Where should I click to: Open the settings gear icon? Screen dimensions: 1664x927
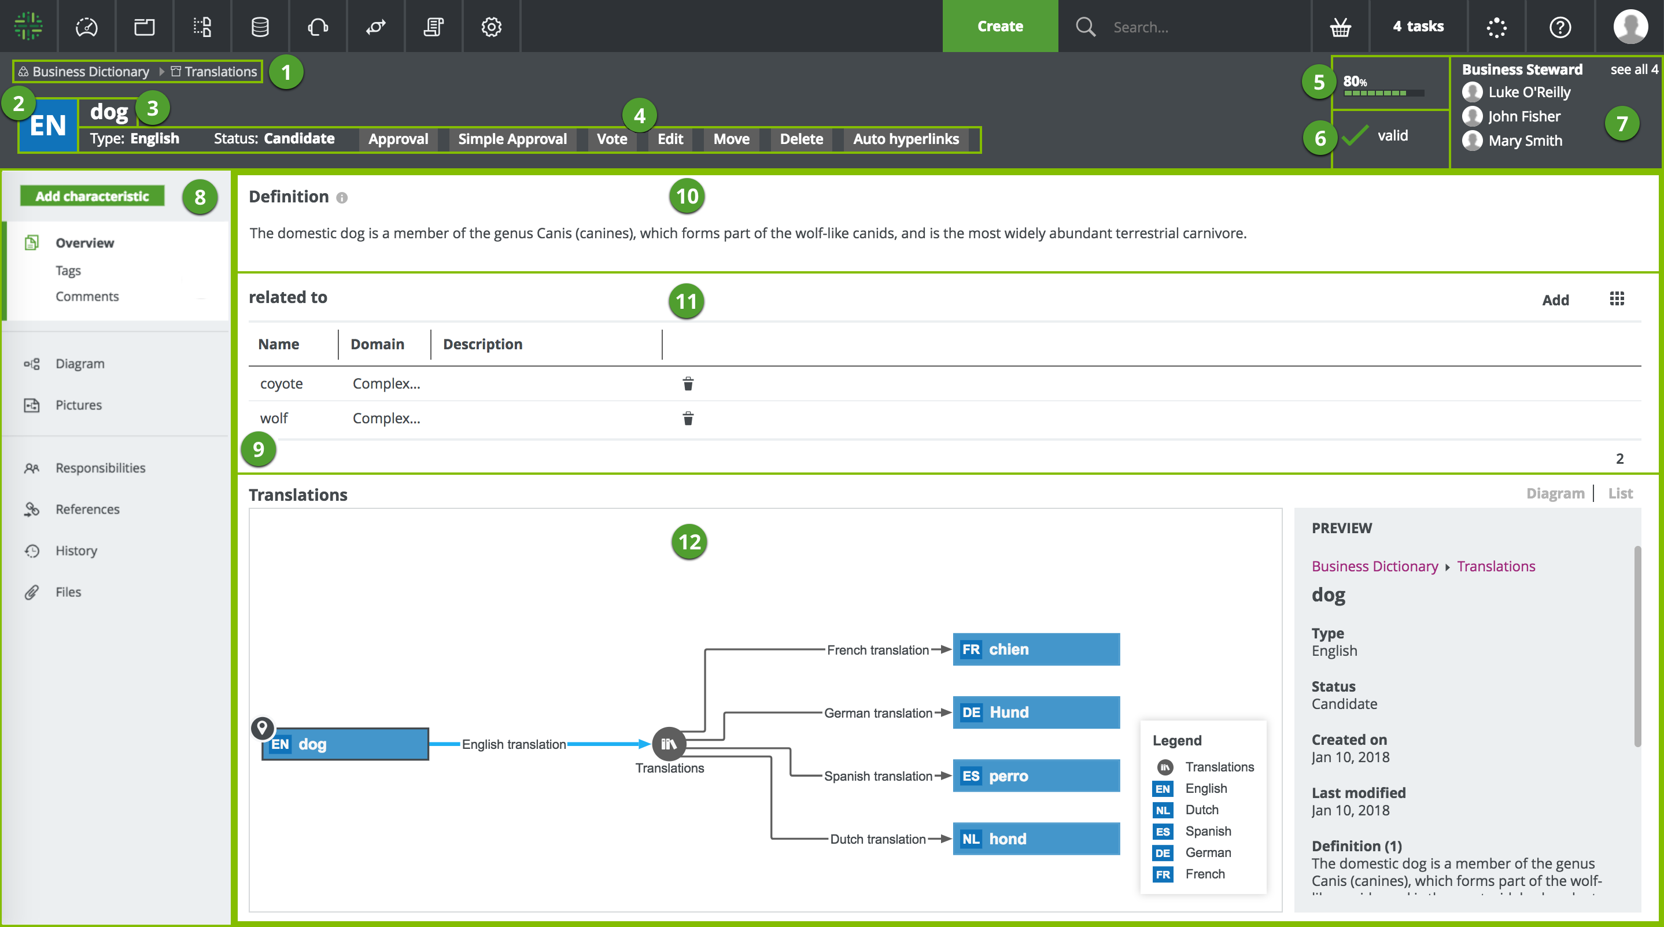[491, 27]
